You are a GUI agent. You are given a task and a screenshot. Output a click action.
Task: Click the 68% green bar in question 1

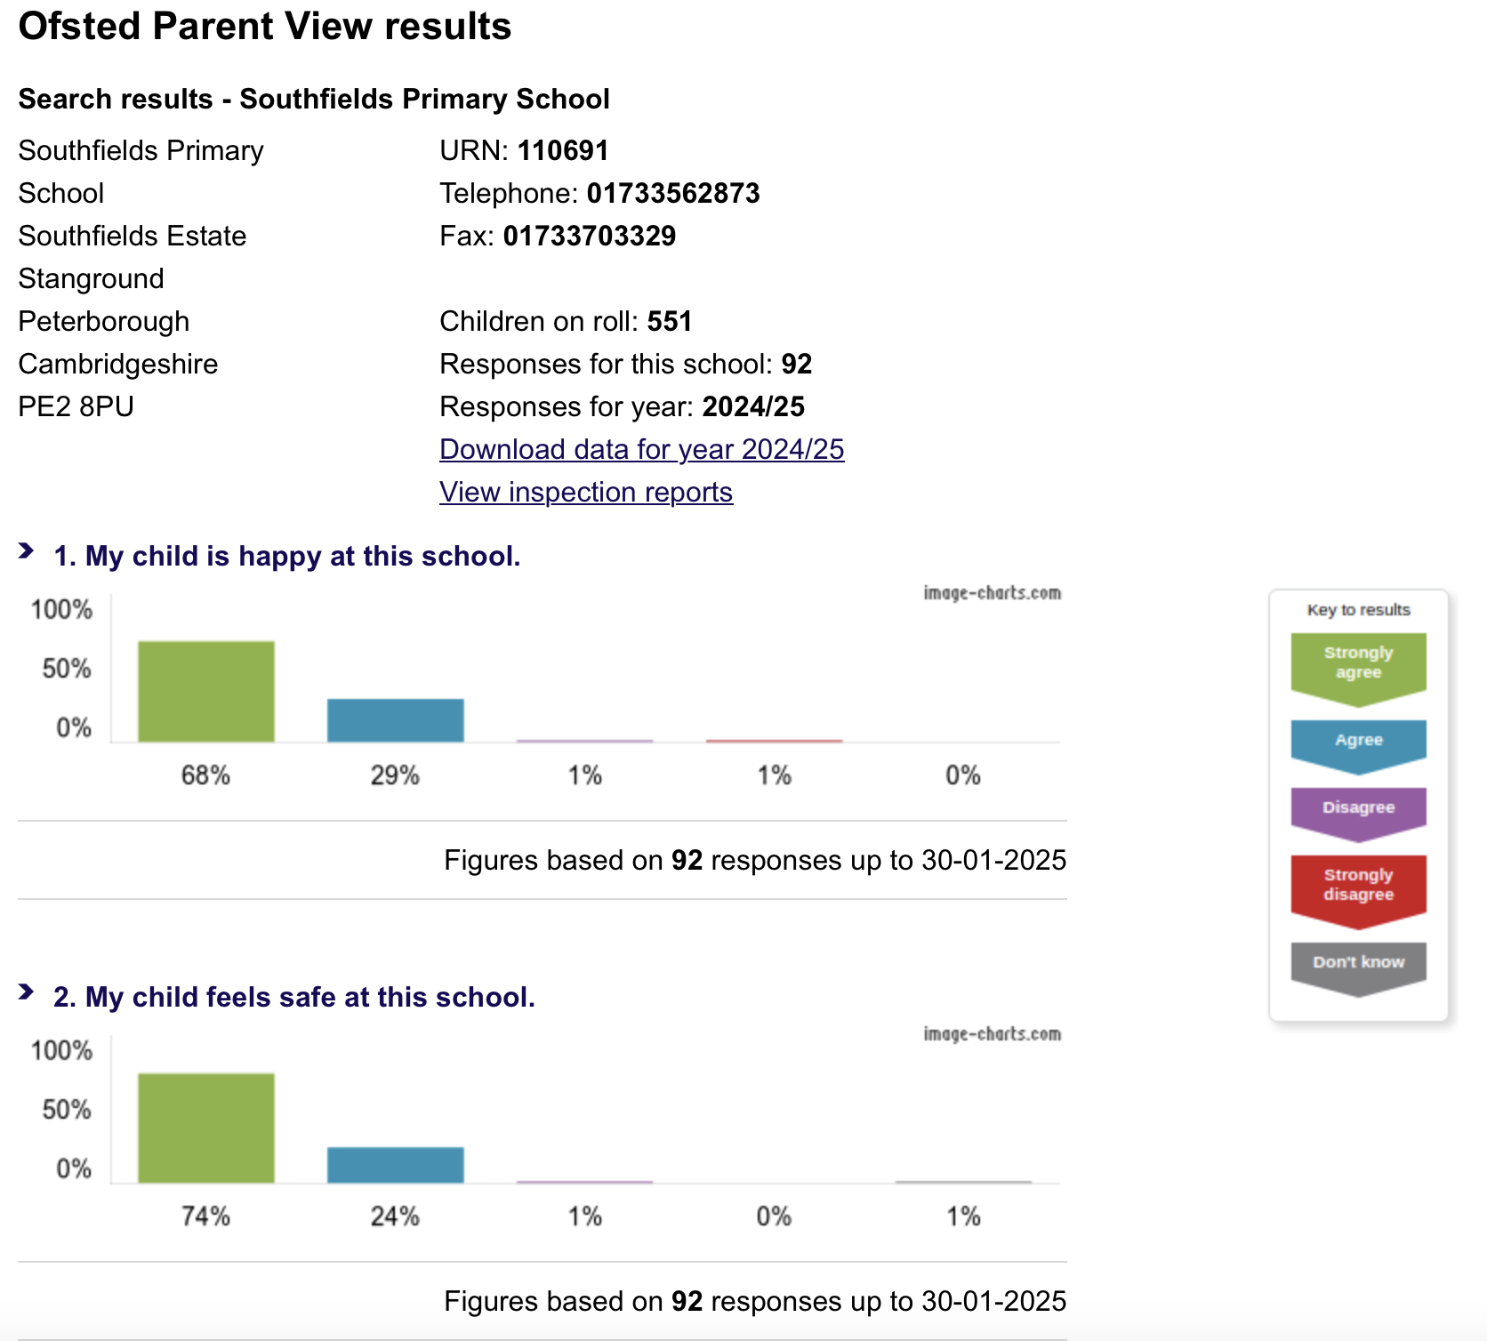206,692
